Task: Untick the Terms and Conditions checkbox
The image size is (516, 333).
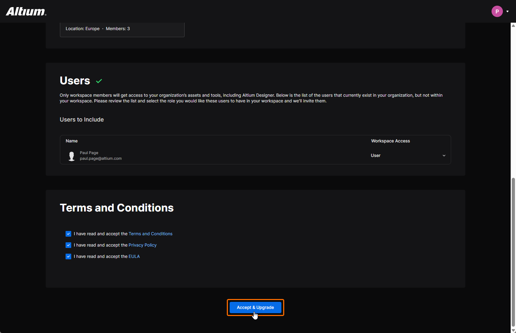Action: click(68, 234)
